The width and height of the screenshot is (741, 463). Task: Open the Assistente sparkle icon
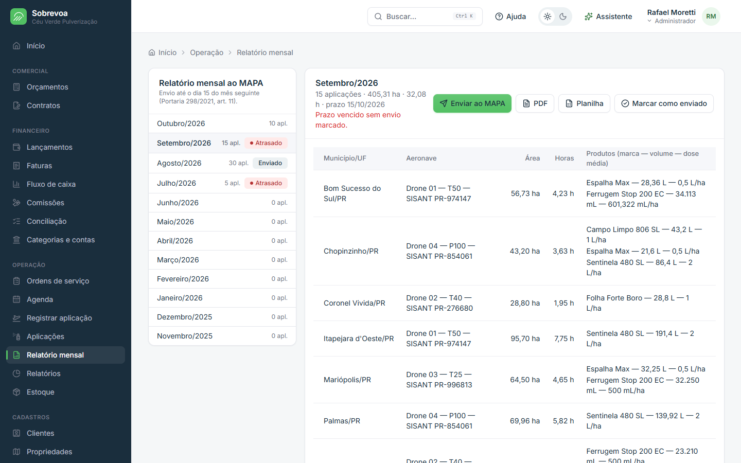(589, 16)
